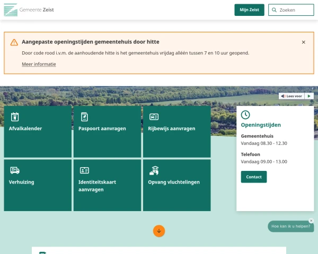Select the Opvang vluchtelingen icon
This screenshot has height=254, width=318.
tap(154, 170)
